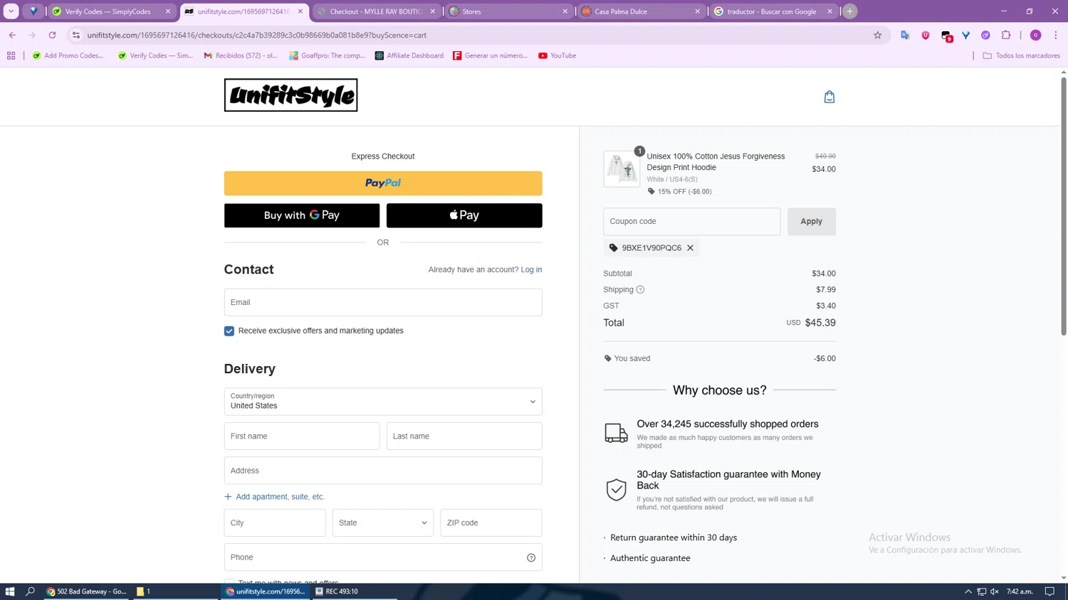This screenshot has height=600, width=1068.
Task: Open a new browser tab
Action: (849, 11)
